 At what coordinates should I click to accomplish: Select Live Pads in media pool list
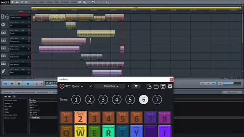(x=8, y=106)
